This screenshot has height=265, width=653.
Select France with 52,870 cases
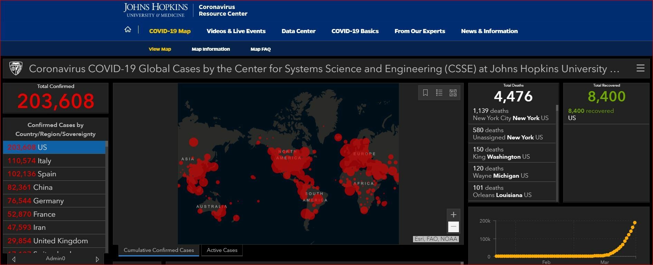click(x=54, y=214)
